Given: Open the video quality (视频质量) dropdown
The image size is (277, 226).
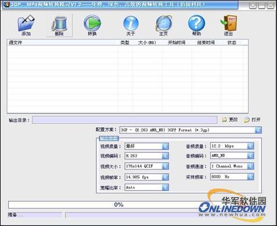Looking at the screenshot, I should [147, 146].
